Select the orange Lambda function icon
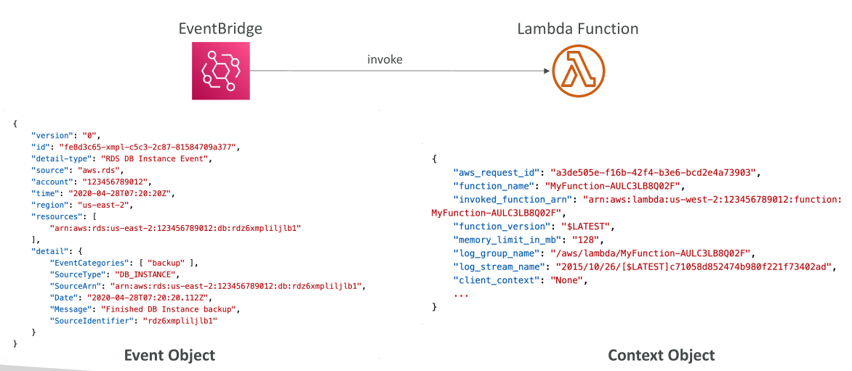 578,71
